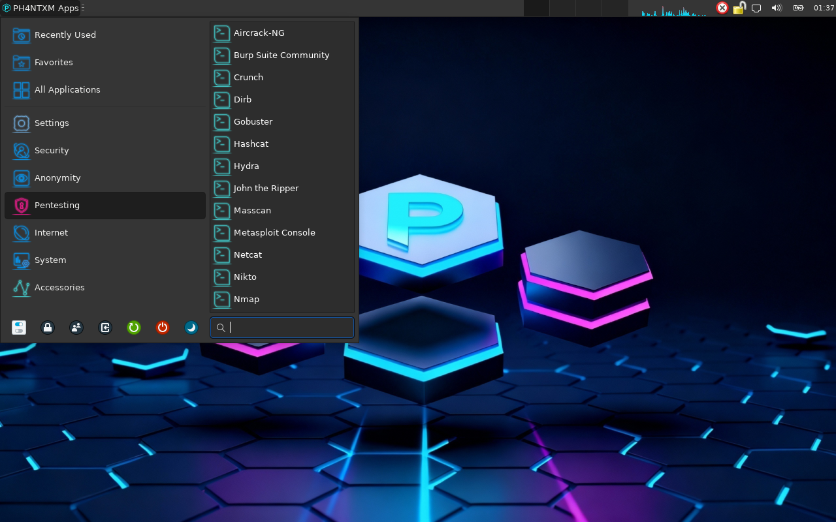Image resolution: width=836 pixels, height=522 pixels.
Task: Open the settings manager toggle-switch icon
Action: [19, 328]
